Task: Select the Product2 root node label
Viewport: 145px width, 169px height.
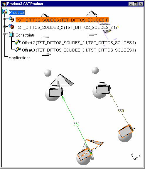Action: coord(17,12)
